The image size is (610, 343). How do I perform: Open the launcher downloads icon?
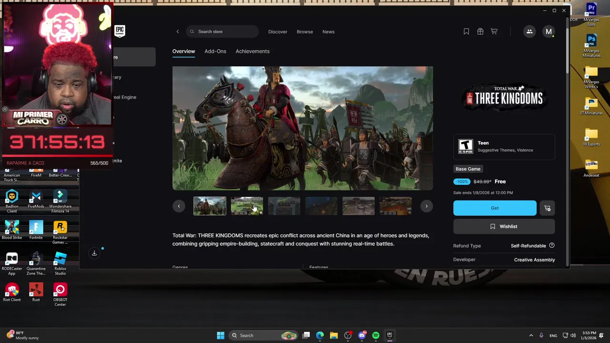click(x=94, y=253)
